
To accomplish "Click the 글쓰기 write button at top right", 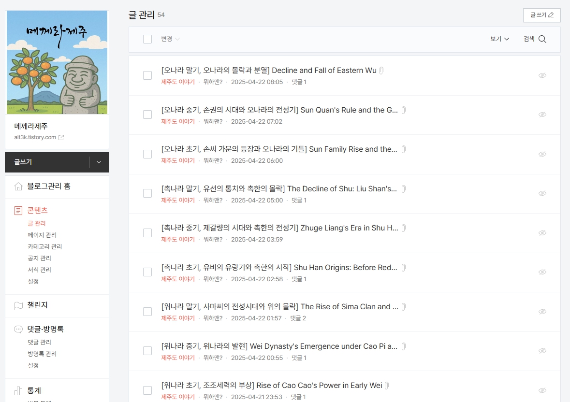I will [541, 15].
